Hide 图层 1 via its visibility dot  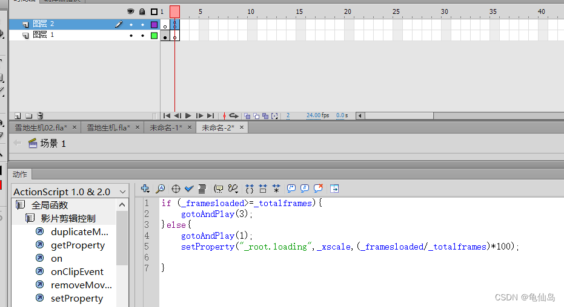click(x=131, y=36)
